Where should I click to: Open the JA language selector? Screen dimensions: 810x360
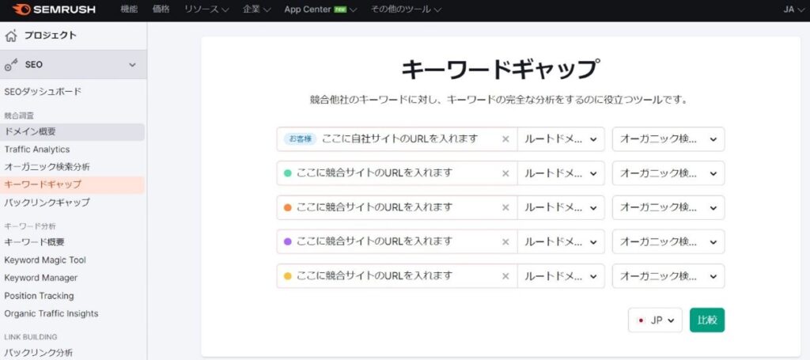point(793,9)
